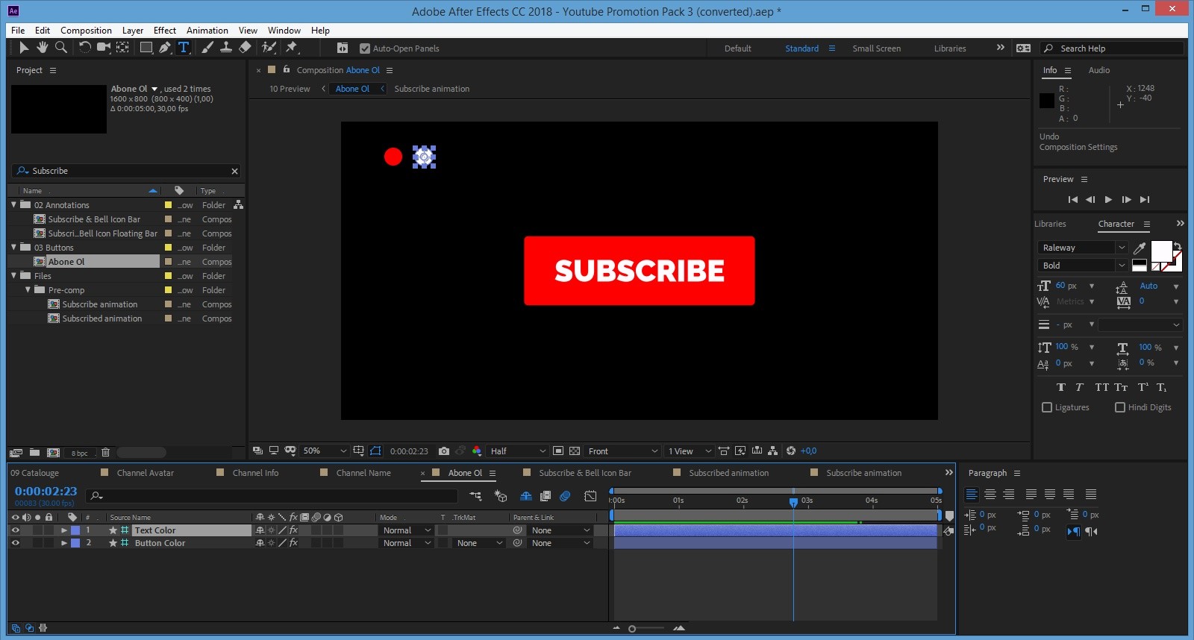This screenshot has height=640, width=1194.
Task: Open Composition Mini-Flowchart in timeline
Action: tap(475, 496)
